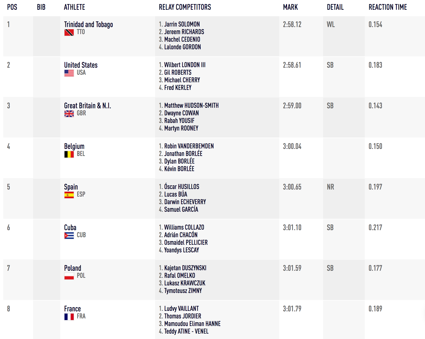
Task: Select the WL detail for Trinidad and Tobago
Action: [331, 25]
